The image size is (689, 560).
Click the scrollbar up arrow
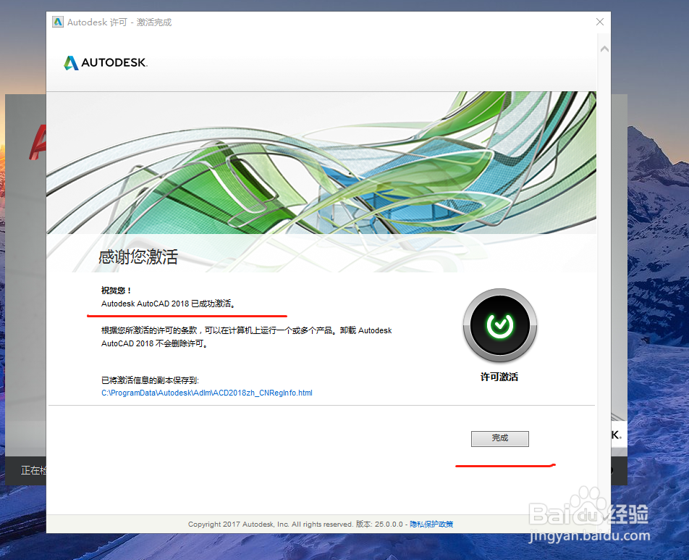(x=604, y=49)
